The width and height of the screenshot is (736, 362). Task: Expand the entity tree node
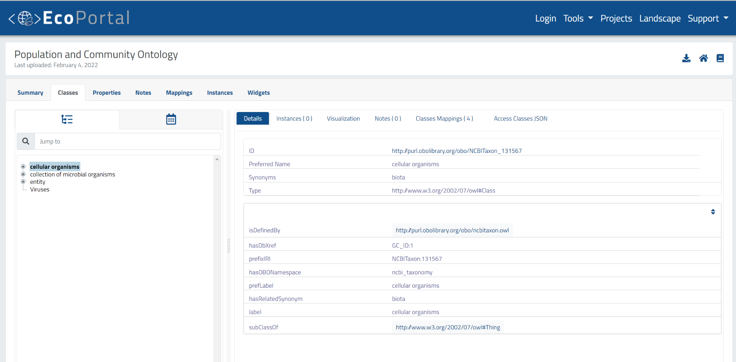pyautogui.click(x=23, y=182)
